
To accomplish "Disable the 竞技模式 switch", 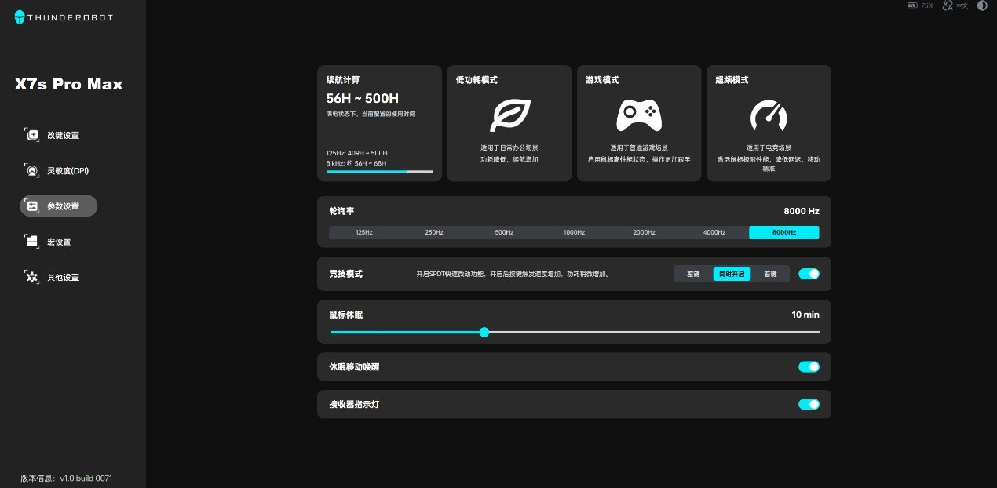I will point(809,274).
